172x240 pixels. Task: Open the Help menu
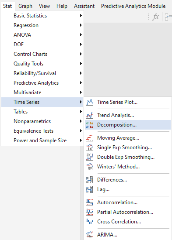click(62, 6)
